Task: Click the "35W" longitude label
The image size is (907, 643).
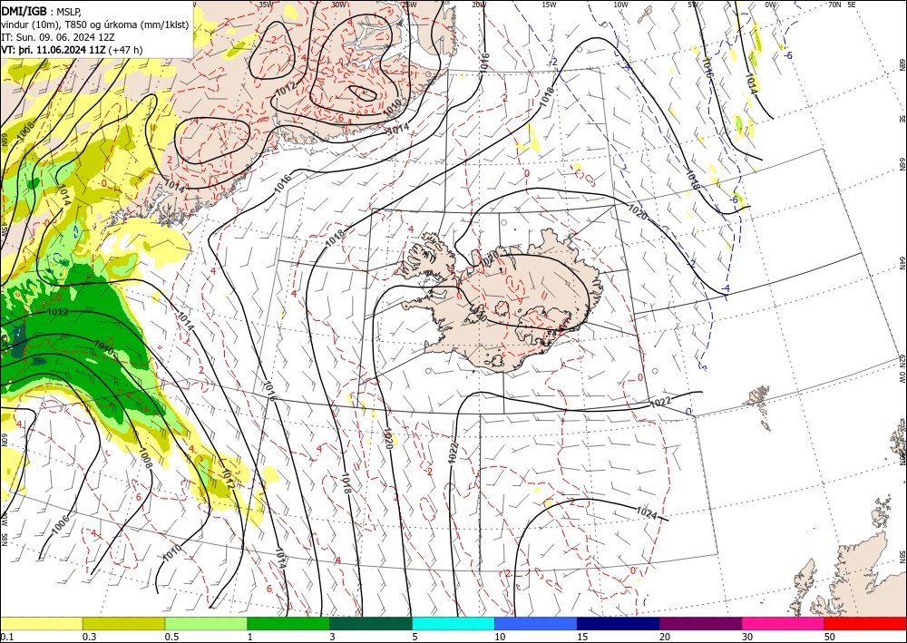Action: (266, 4)
